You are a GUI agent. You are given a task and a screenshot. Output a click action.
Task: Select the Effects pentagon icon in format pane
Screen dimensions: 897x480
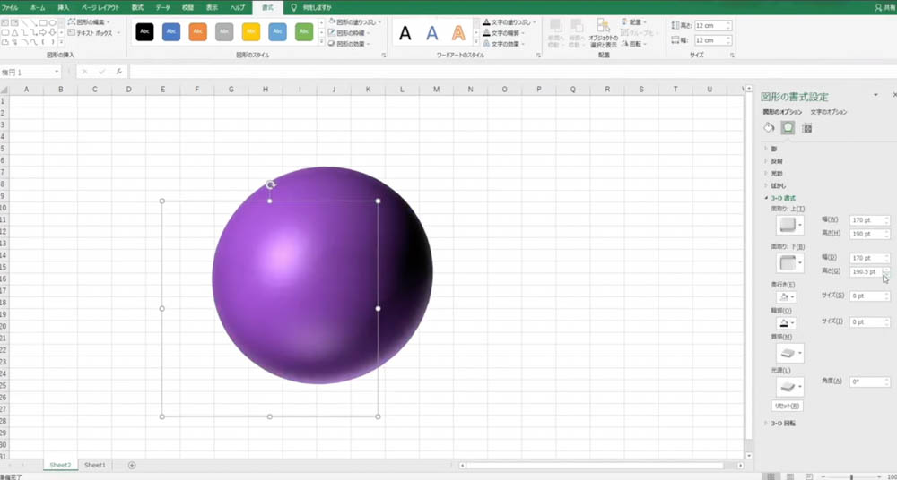pos(788,128)
